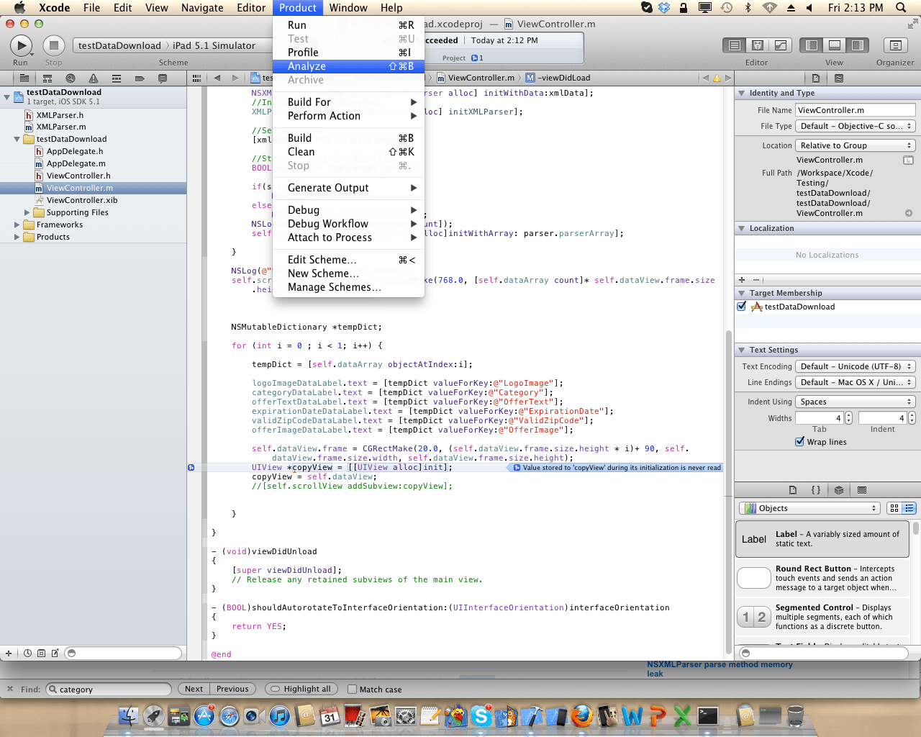Enable Highlight all in find bar
The image size is (921, 737).
pyautogui.click(x=301, y=689)
